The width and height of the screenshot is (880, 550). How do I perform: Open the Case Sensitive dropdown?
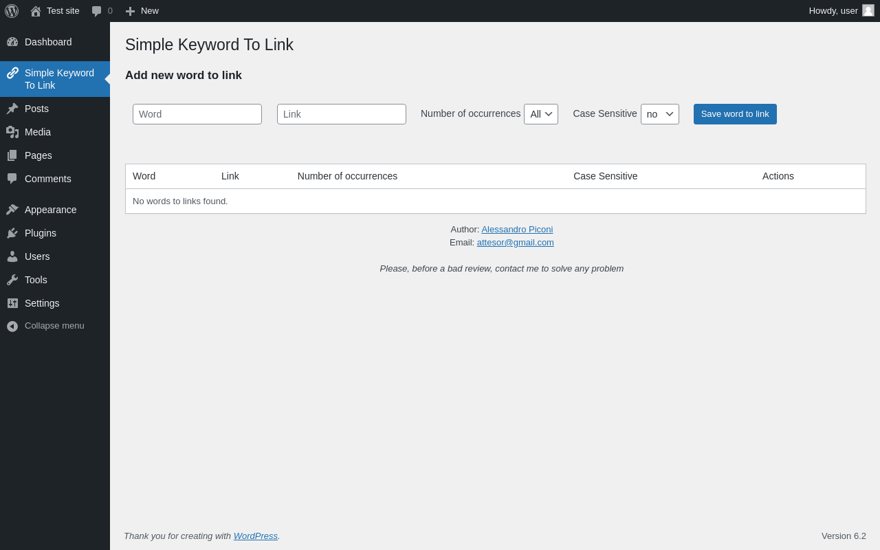(660, 114)
